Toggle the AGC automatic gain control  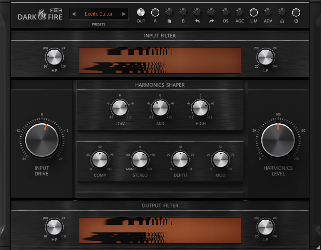tap(239, 12)
